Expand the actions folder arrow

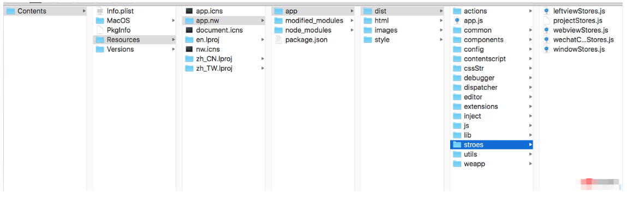click(x=530, y=11)
